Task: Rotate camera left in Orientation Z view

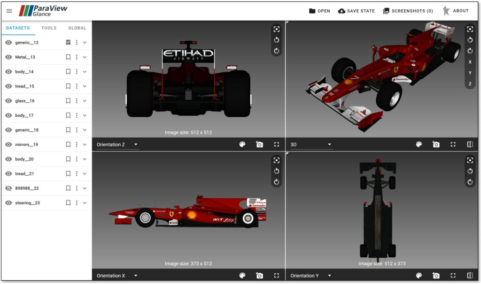Action: tap(276, 40)
